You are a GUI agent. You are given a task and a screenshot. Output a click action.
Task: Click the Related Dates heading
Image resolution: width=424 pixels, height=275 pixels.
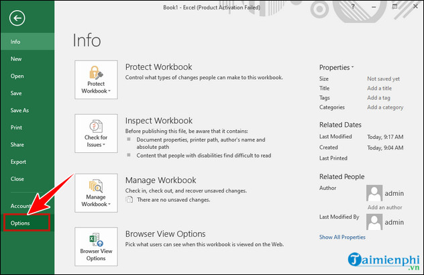click(x=340, y=125)
